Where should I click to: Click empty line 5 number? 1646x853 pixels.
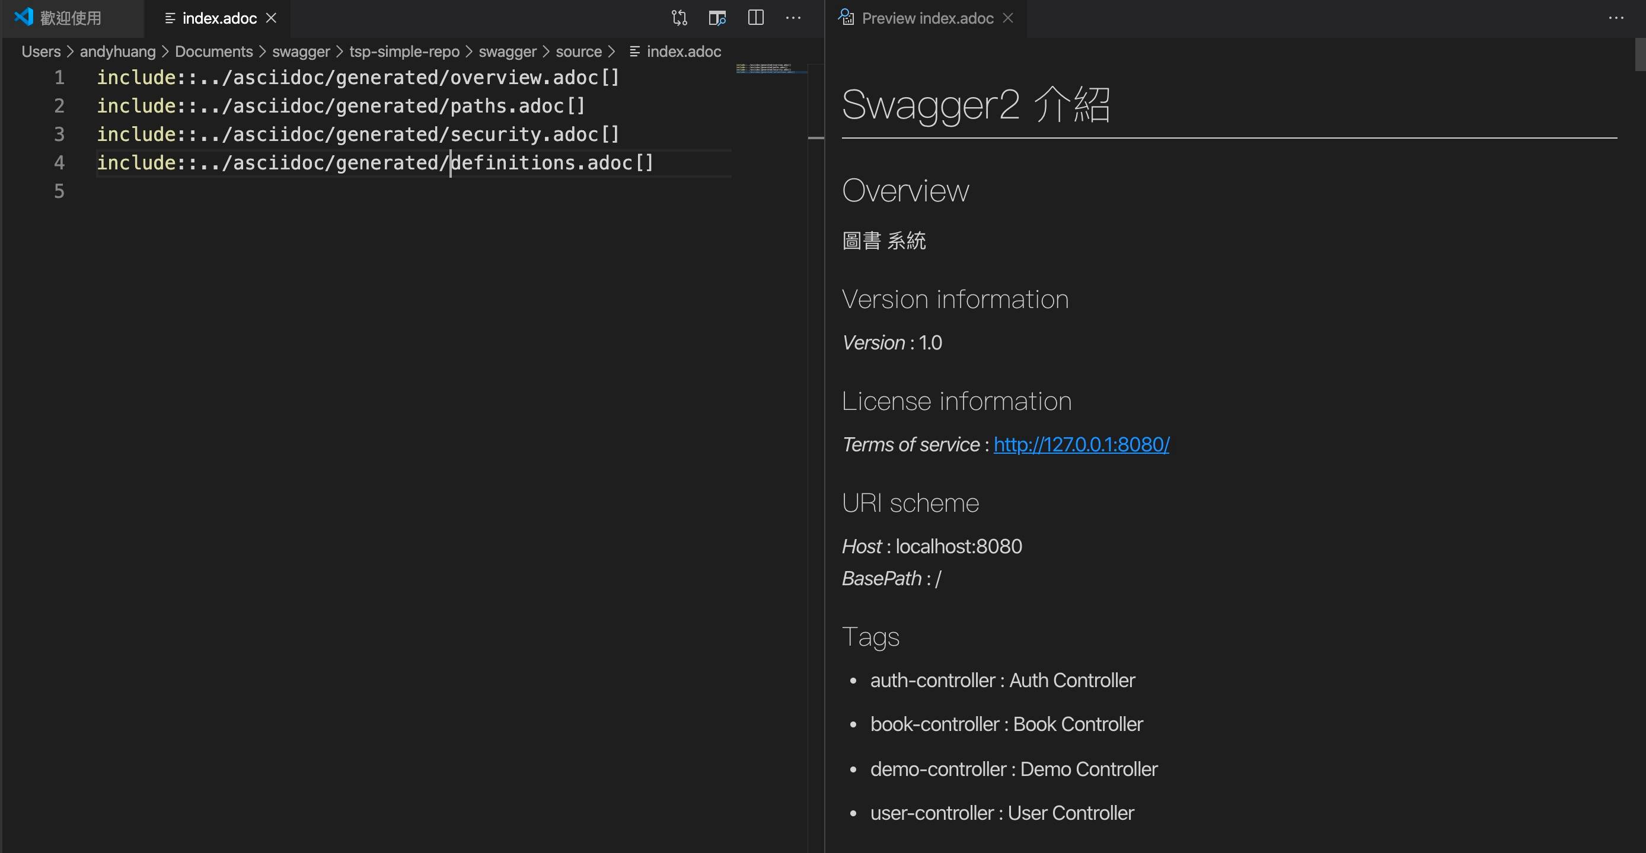pos(59,191)
